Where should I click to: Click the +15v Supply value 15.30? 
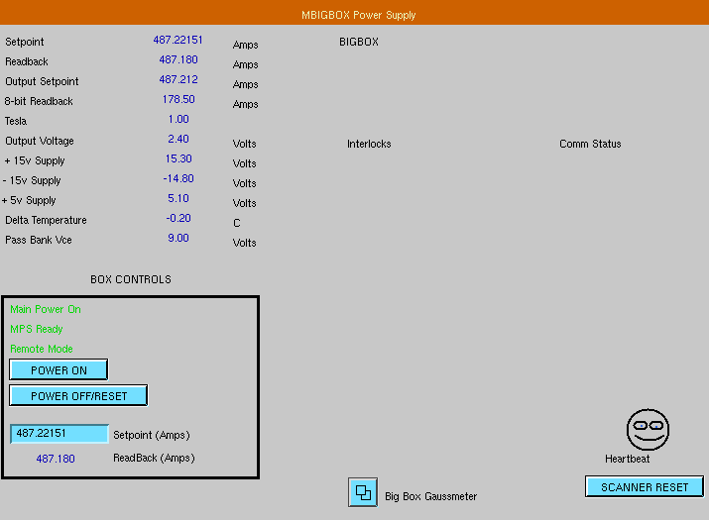178,159
